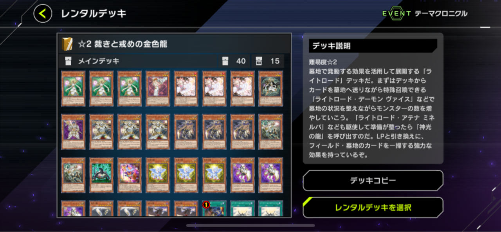This screenshot has width=501, height=232.
Task: Select the dark beast card in third row
Action: (x=101, y=175)
